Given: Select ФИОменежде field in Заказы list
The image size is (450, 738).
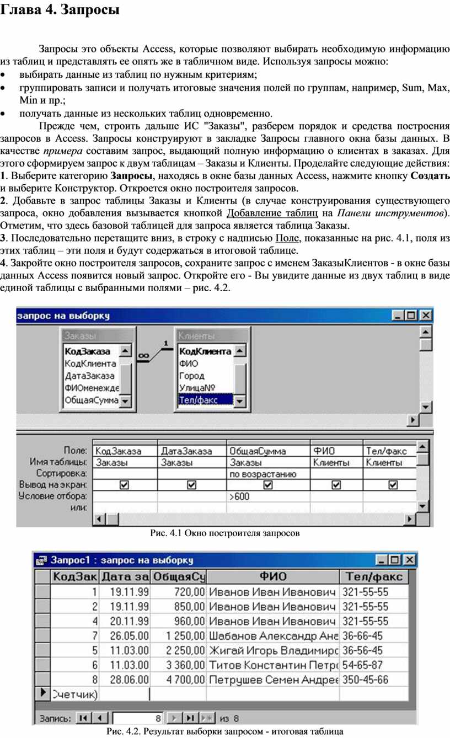Looking at the screenshot, I should [x=91, y=389].
